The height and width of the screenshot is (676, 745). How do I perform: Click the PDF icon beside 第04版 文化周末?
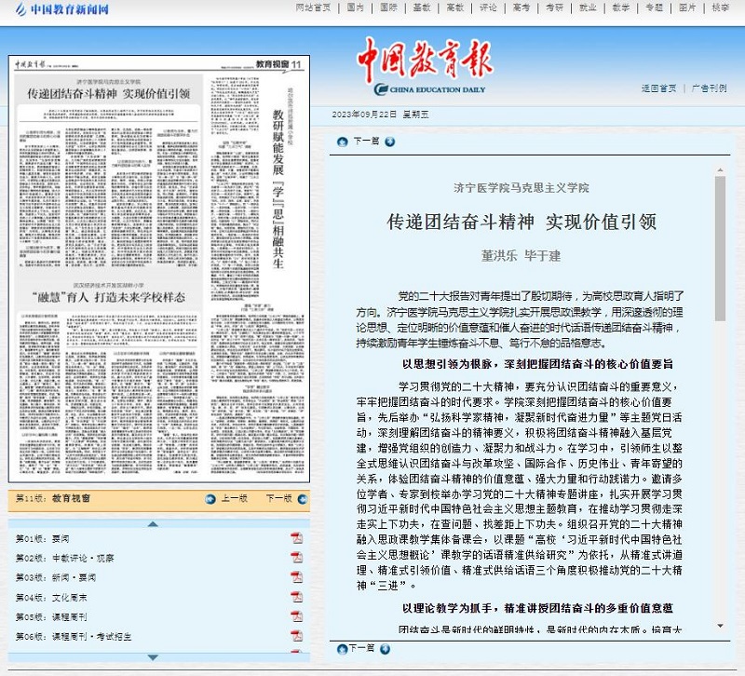pyautogui.click(x=296, y=597)
